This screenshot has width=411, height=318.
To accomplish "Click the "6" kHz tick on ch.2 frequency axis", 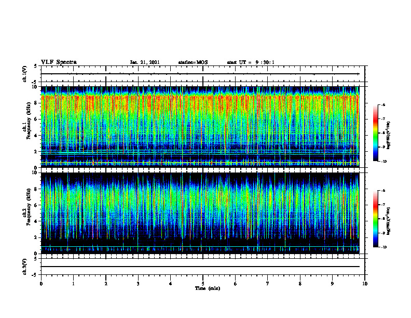I will 36,205.
